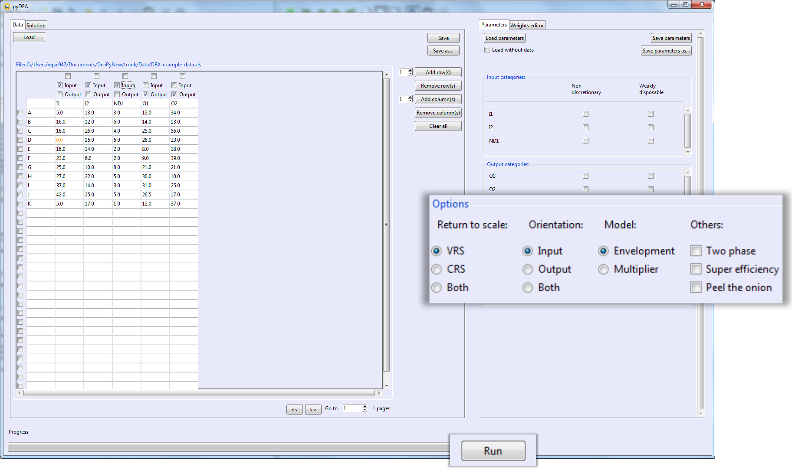Screen dimensions: 792x470
Task: Click the Parameters panel vertical scrollbar
Action: 700,223
